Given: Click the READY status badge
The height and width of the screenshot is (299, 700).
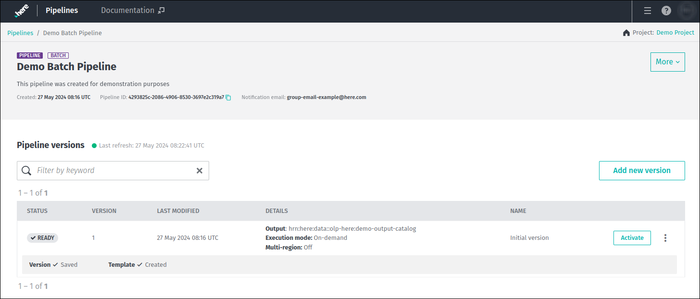Looking at the screenshot, I should click(x=42, y=238).
